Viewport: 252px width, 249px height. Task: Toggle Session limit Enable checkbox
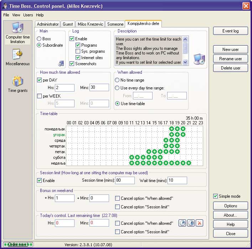[39, 180]
